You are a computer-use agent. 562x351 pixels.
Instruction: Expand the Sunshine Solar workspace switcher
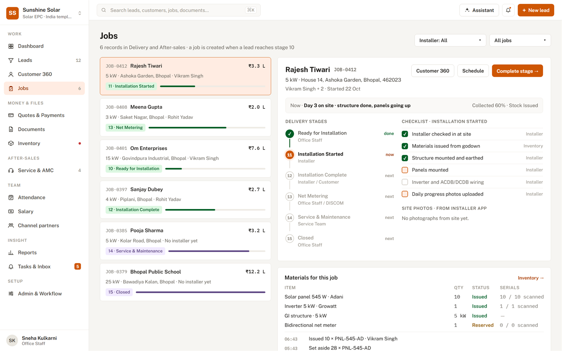(x=80, y=13)
